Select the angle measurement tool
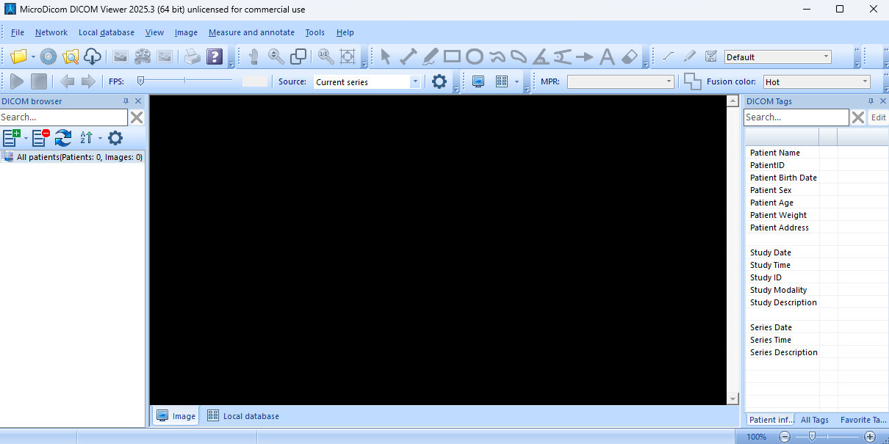The image size is (889, 444). (541, 57)
